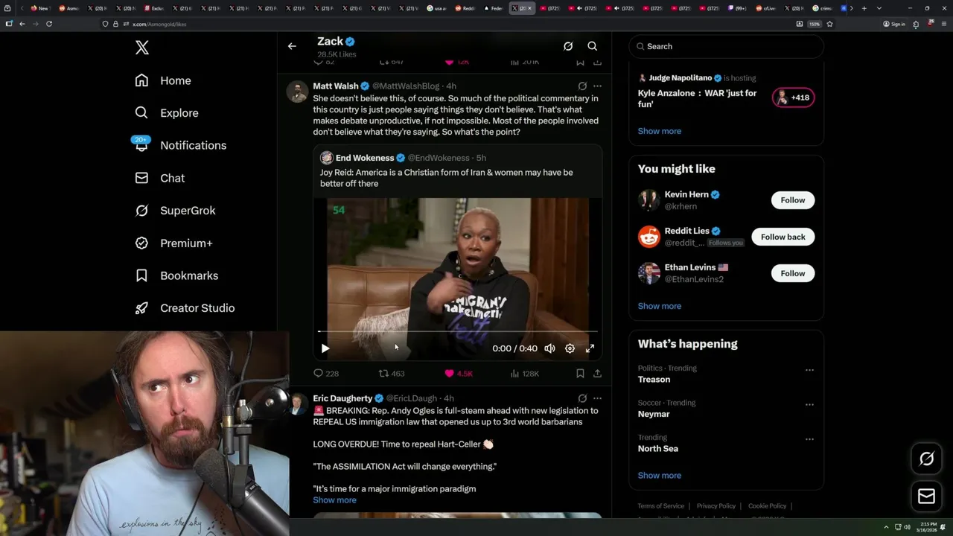Open the Terms of Service link
The image size is (953, 536).
(660, 506)
